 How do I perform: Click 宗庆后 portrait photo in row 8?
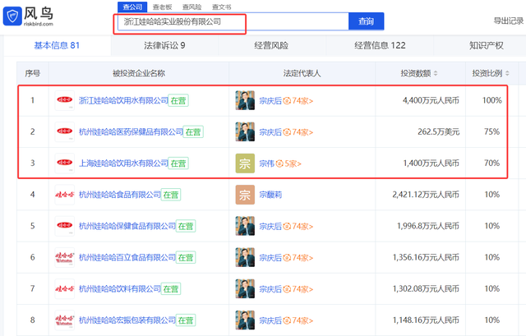[245, 320]
